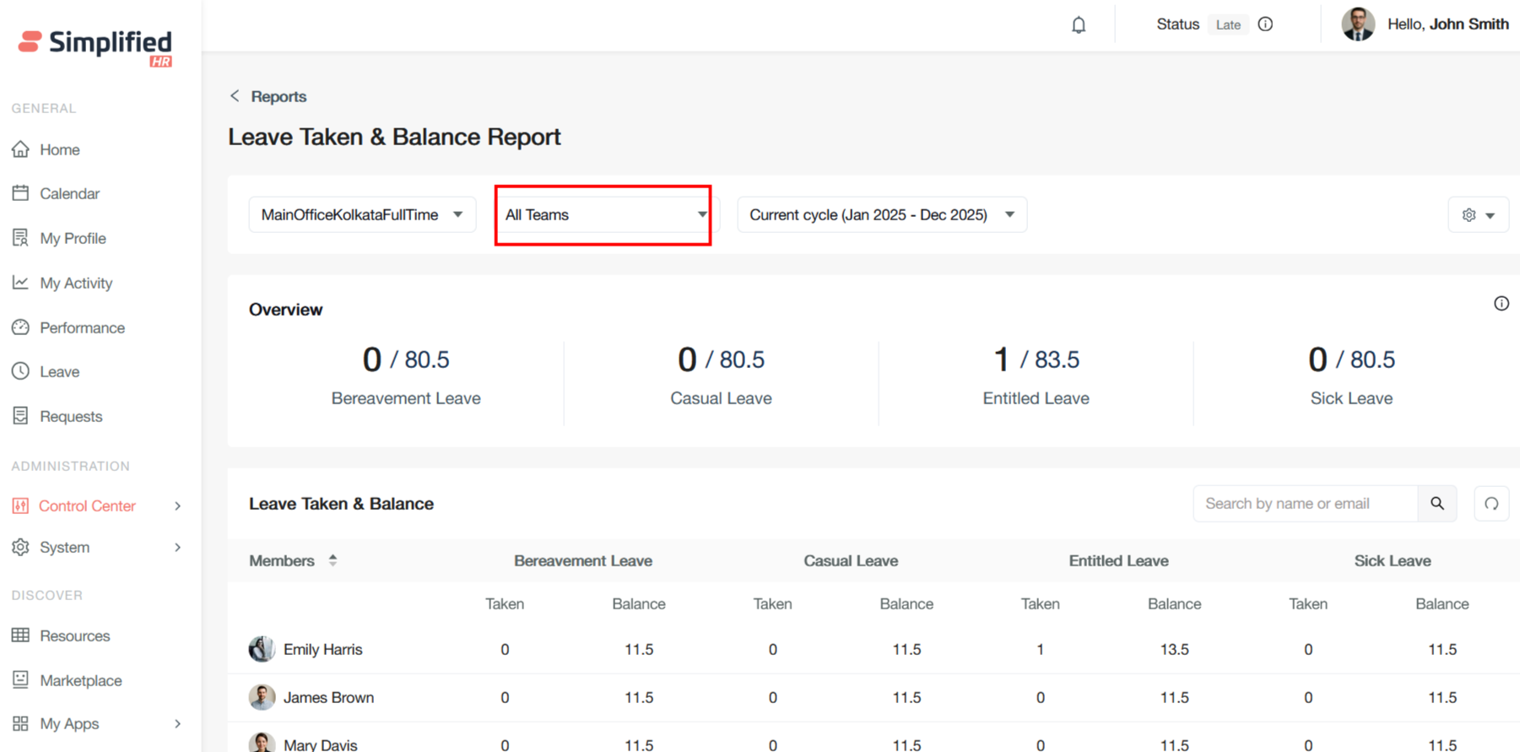Click the notification bell icon
Image resolution: width=1520 pixels, height=752 pixels.
coord(1079,25)
